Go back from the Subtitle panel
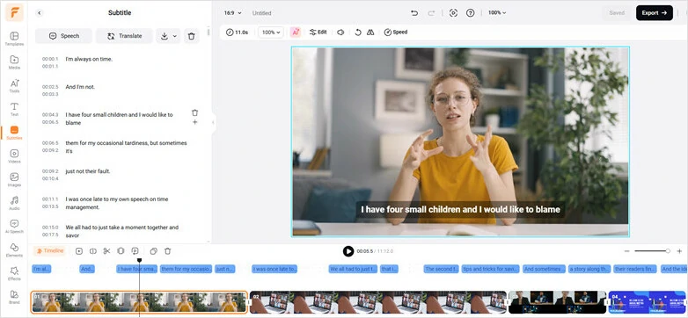 pyautogui.click(x=39, y=13)
